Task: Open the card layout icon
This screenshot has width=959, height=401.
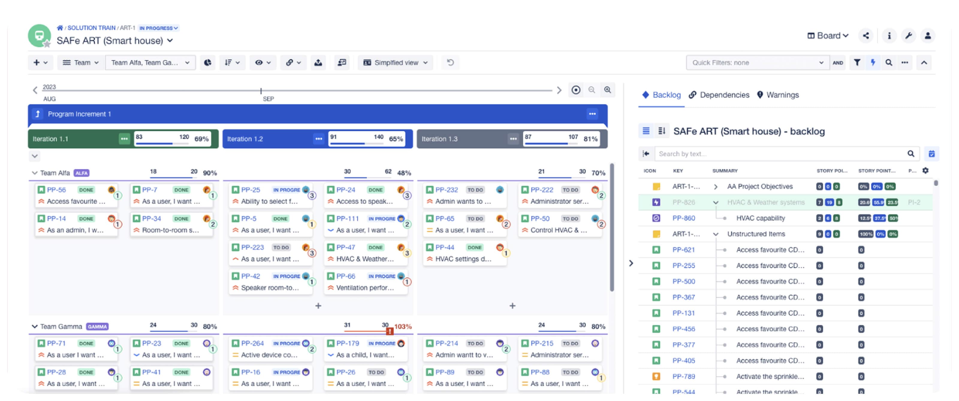Action: 342,63
